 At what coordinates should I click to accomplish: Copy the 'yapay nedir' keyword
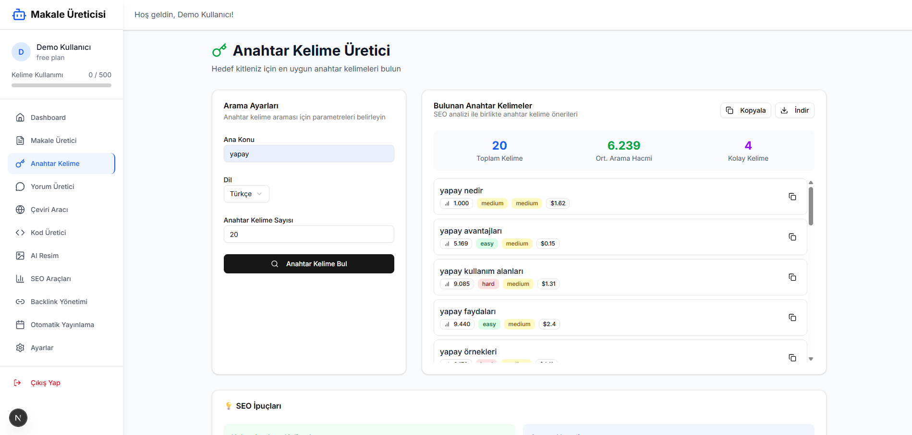[792, 197]
